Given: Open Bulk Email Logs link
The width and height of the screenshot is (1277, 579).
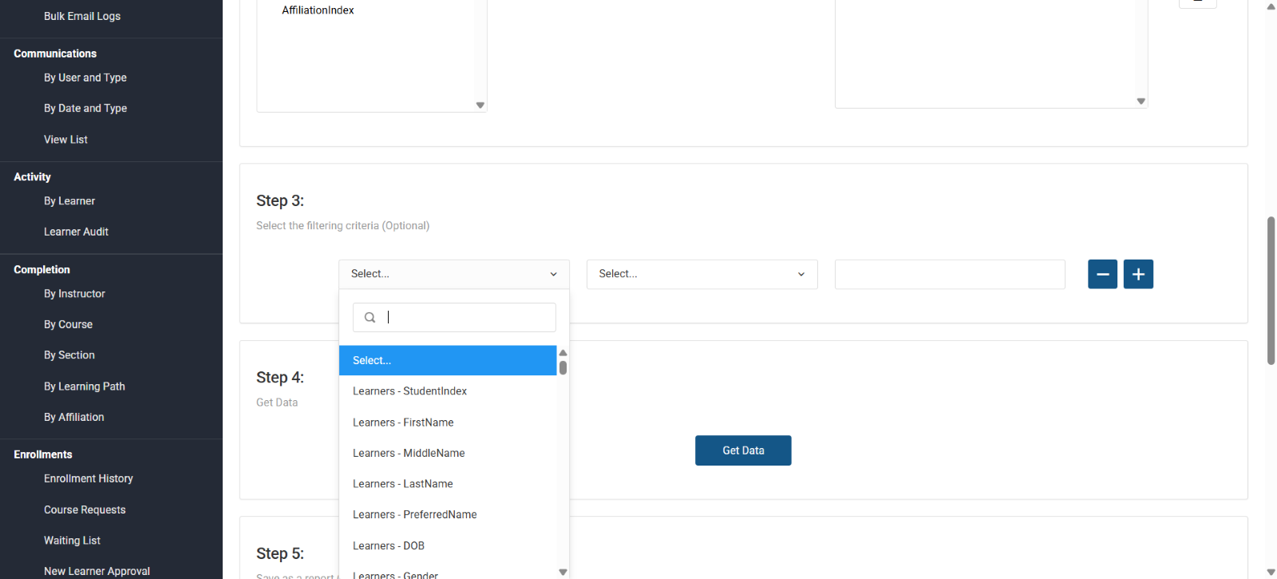Looking at the screenshot, I should click(82, 16).
